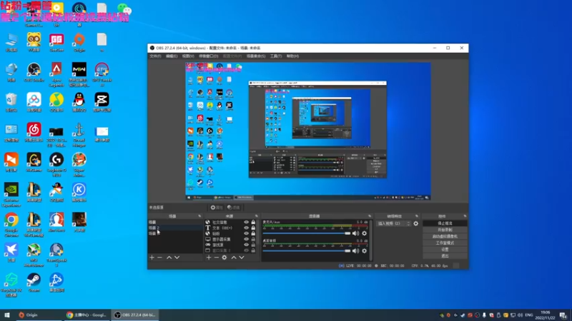The image size is (572, 321).
Task: Click the 启动虚拟摄像机 button
Action: click(x=445, y=236)
